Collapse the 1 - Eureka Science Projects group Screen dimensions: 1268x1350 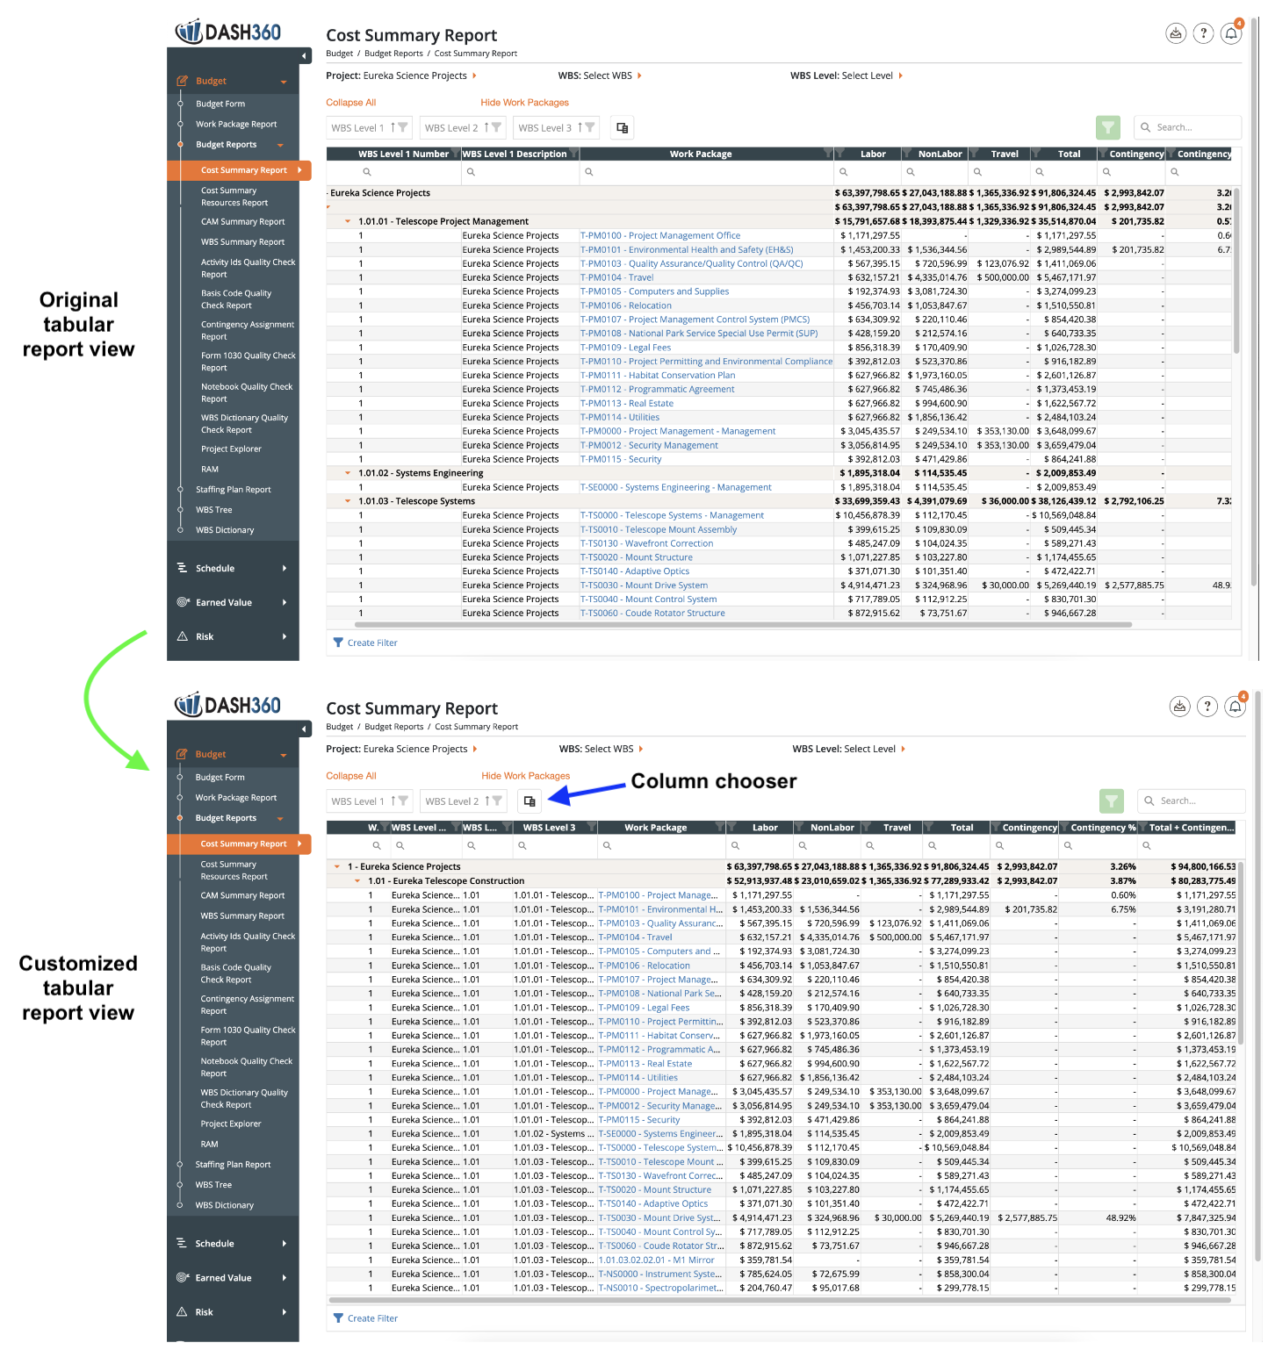click(337, 866)
